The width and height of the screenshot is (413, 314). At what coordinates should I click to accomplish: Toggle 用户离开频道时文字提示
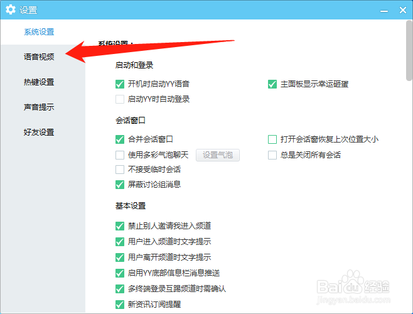120,257
